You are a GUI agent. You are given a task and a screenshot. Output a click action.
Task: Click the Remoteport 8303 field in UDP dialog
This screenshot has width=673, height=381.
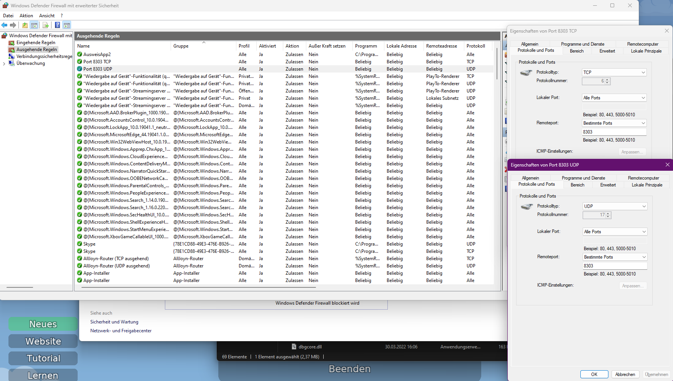[x=615, y=266]
